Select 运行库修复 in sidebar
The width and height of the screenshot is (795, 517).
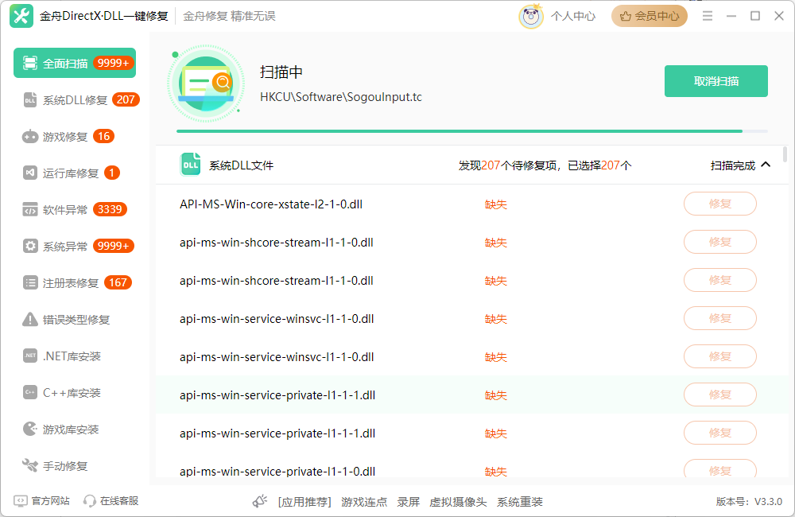[x=71, y=173]
